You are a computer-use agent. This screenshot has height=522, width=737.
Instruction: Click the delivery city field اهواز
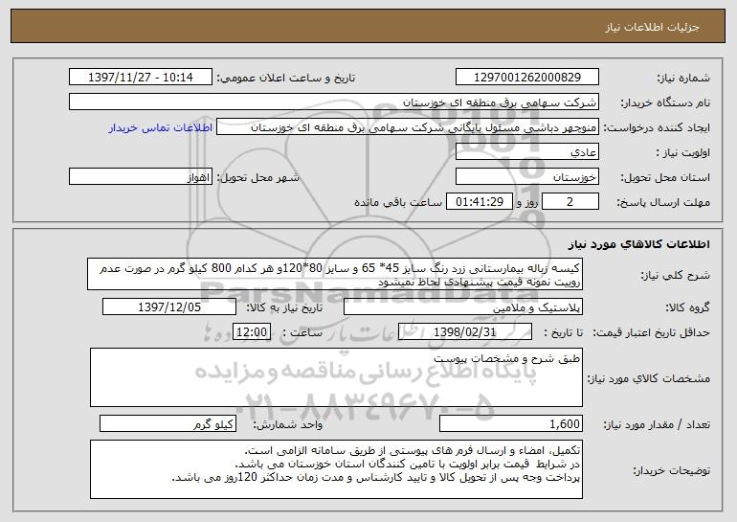coord(141,177)
